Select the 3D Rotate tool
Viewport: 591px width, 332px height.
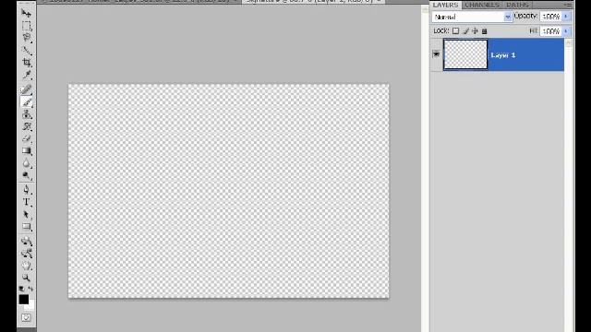click(x=27, y=242)
